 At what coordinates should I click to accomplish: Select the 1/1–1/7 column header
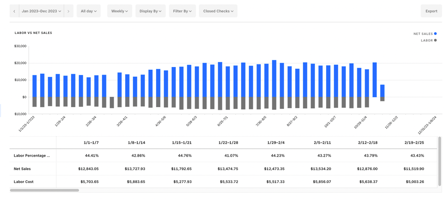point(91,142)
